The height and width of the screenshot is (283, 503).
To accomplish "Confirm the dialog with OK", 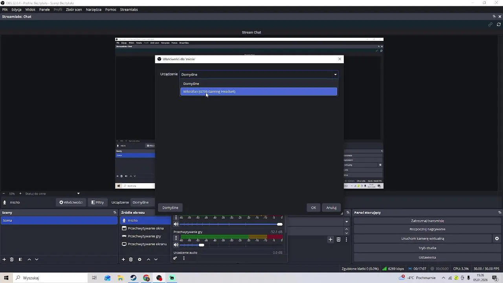I will [x=314, y=208].
